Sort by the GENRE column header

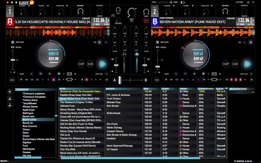[188, 89]
